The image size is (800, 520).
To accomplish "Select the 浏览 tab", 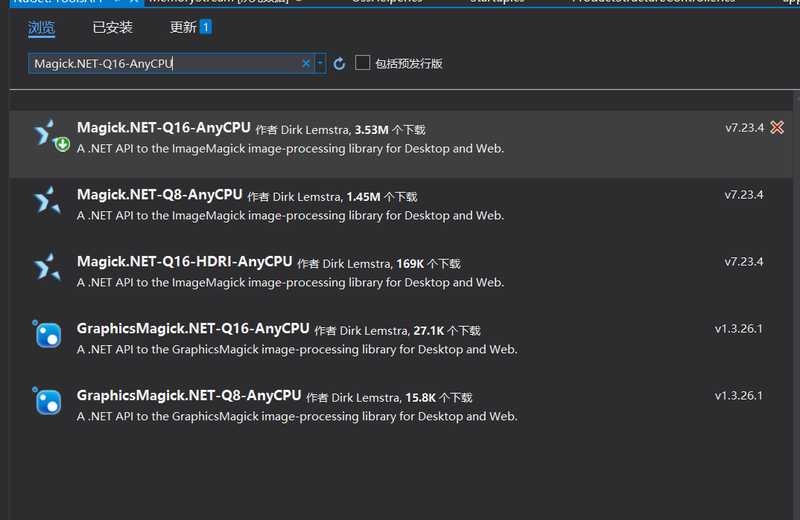I will pyautogui.click(x=41, y=28).
